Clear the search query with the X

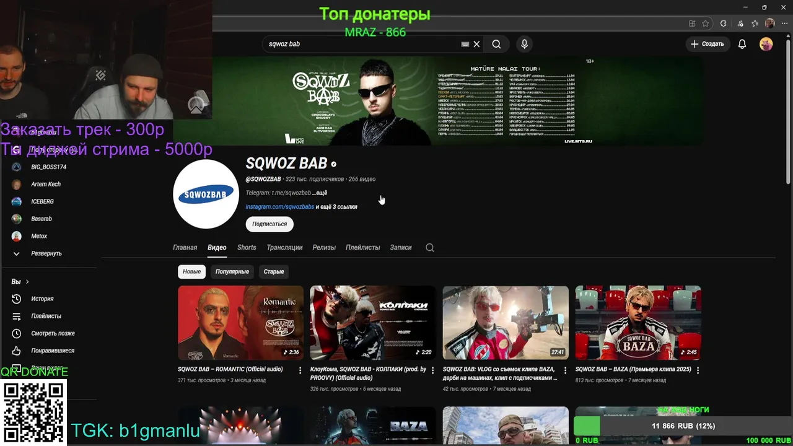(x=476, y=44)
